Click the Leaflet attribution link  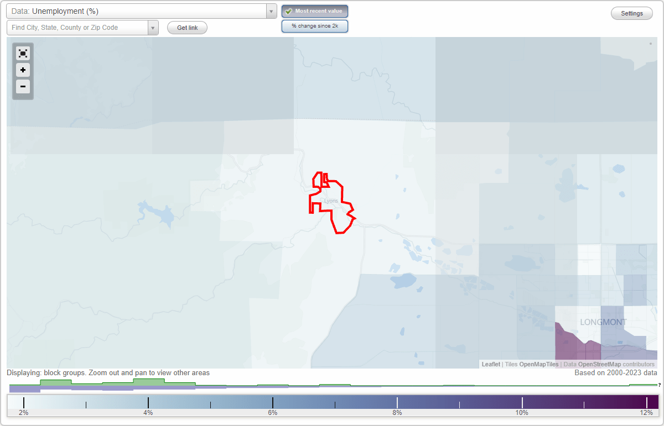tap(490, 364)
